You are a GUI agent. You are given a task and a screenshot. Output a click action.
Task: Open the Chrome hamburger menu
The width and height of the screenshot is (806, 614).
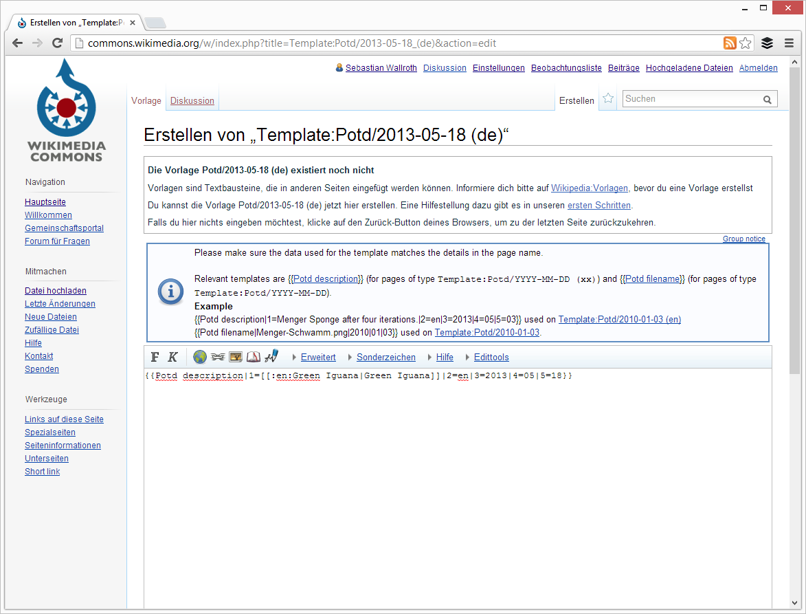789,43
